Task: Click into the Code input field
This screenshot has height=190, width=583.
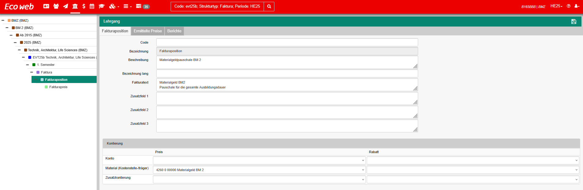Action: pyautogui.click(x=287, y=42)
